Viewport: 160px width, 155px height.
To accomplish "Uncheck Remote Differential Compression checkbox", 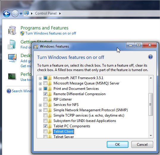I will pyautogui.click(x=45, y=94).
